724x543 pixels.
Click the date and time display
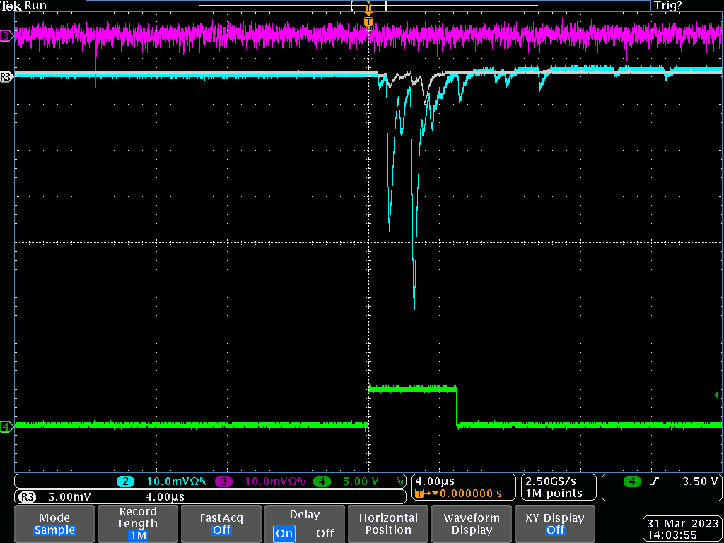point(682,529)
